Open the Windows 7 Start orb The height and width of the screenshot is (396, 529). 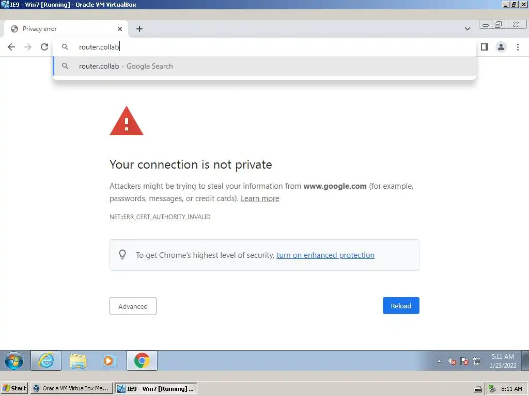(x=14, y=360)
